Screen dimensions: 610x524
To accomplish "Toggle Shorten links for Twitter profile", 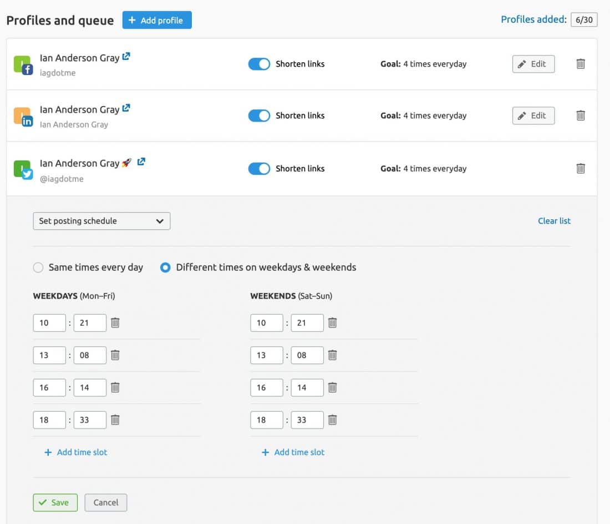I will [x=259, y=168].
